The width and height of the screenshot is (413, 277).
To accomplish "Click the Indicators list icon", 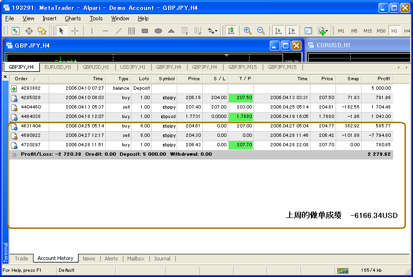I will (x=308, y=31).
